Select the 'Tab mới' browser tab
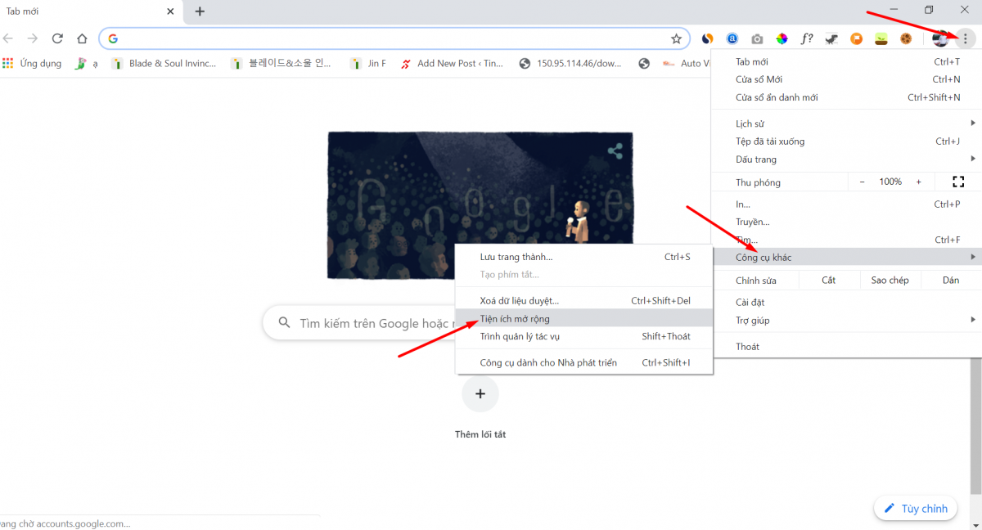The width and height of the screenshot is (982, 530). click(90, 11)
